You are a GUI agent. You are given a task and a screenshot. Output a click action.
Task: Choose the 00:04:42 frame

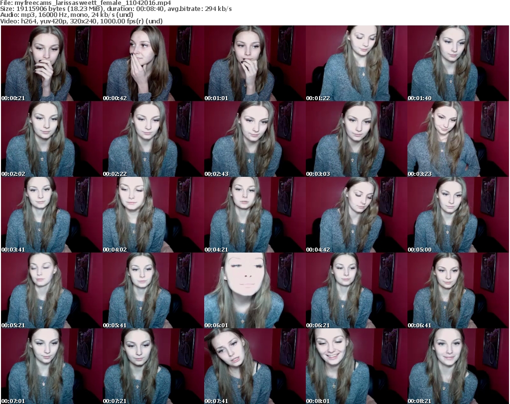pyautogui.click(x=356, y=215)
